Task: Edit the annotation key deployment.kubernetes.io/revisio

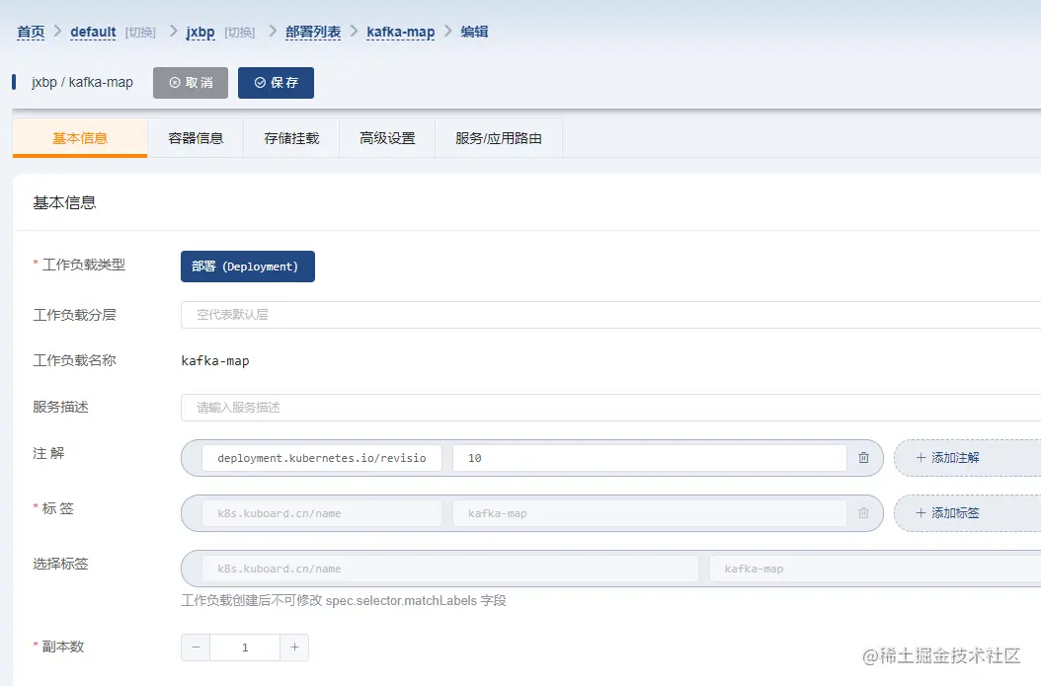Action: [322, 458]
